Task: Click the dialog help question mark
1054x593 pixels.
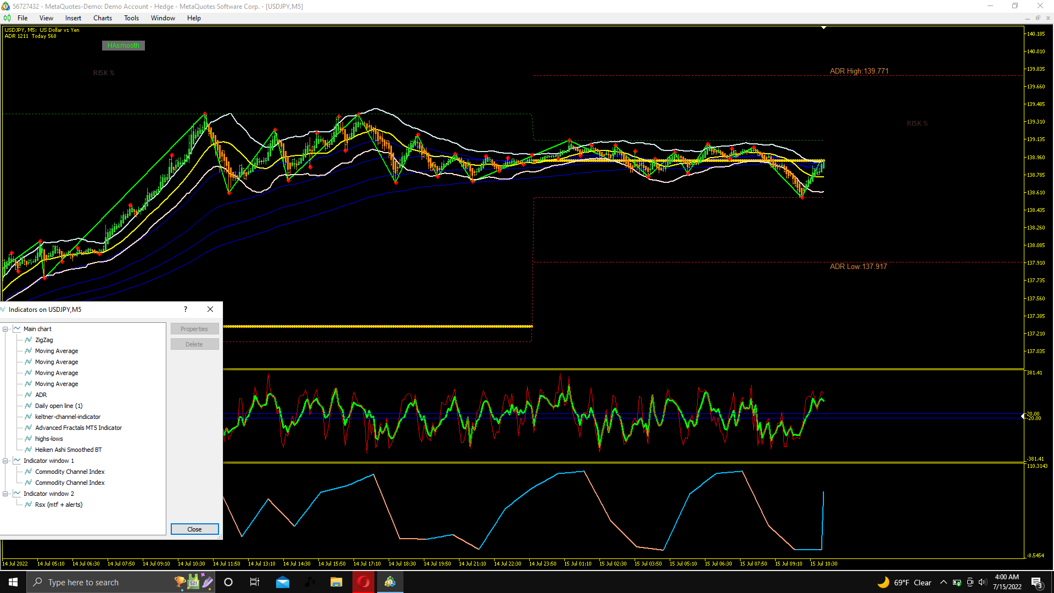Action: click(x=186, y=309)
